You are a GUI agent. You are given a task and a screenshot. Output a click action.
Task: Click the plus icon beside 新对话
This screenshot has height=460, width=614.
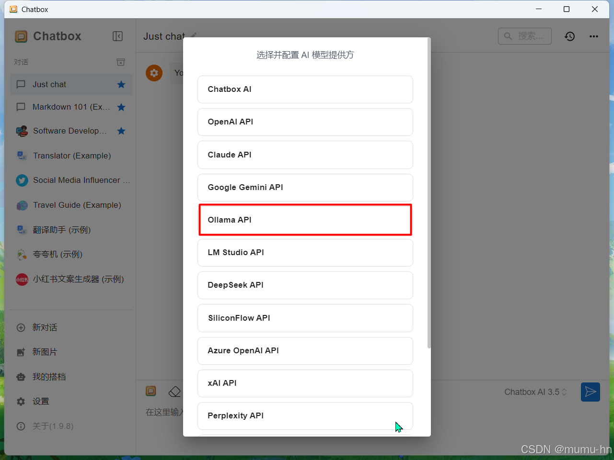21,328
